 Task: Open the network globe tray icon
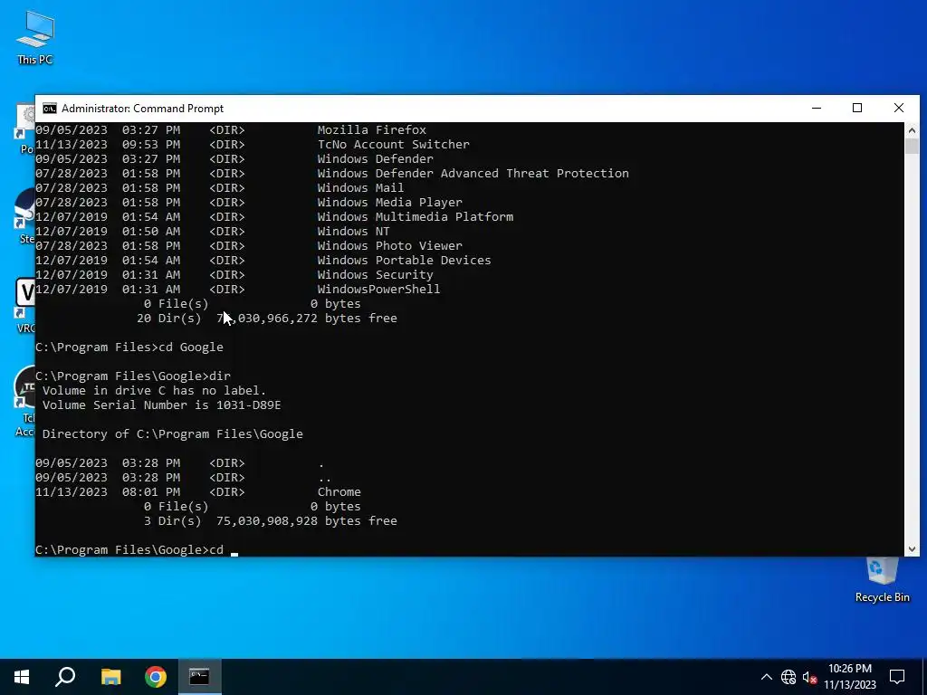pos(788,677)
